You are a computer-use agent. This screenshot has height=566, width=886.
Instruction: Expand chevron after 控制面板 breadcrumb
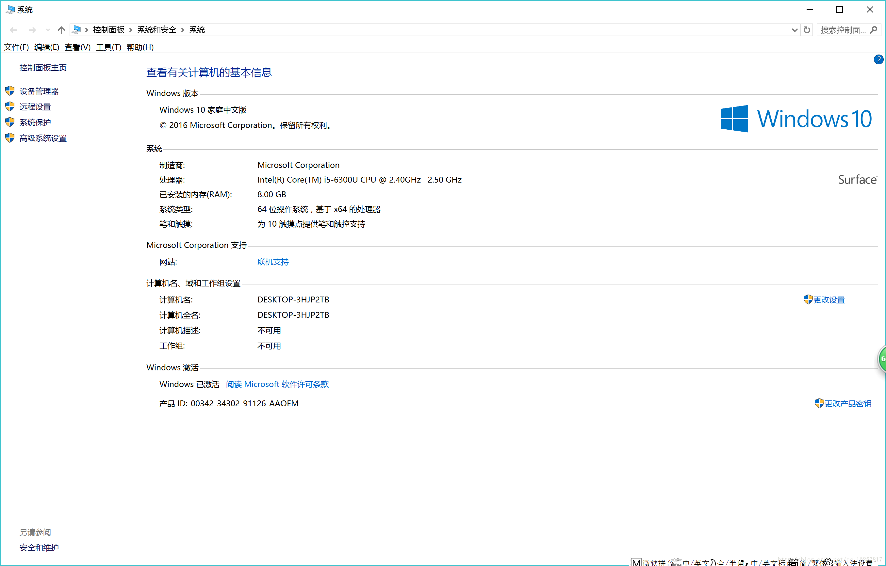click(131, 30)
